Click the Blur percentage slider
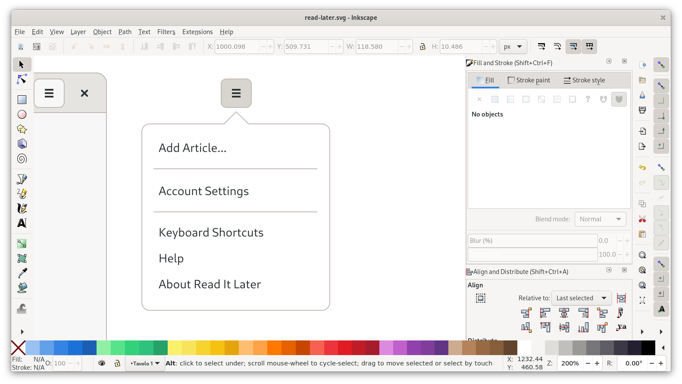Screen dimensions: 682x384 (533, 241)
